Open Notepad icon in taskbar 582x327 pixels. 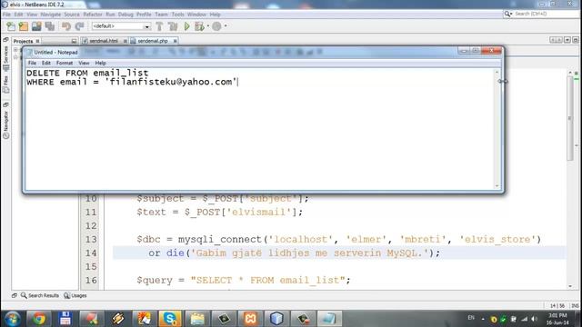click(329, 319)
